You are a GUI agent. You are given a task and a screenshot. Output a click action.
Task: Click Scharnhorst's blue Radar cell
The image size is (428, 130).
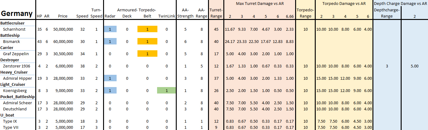110,29
